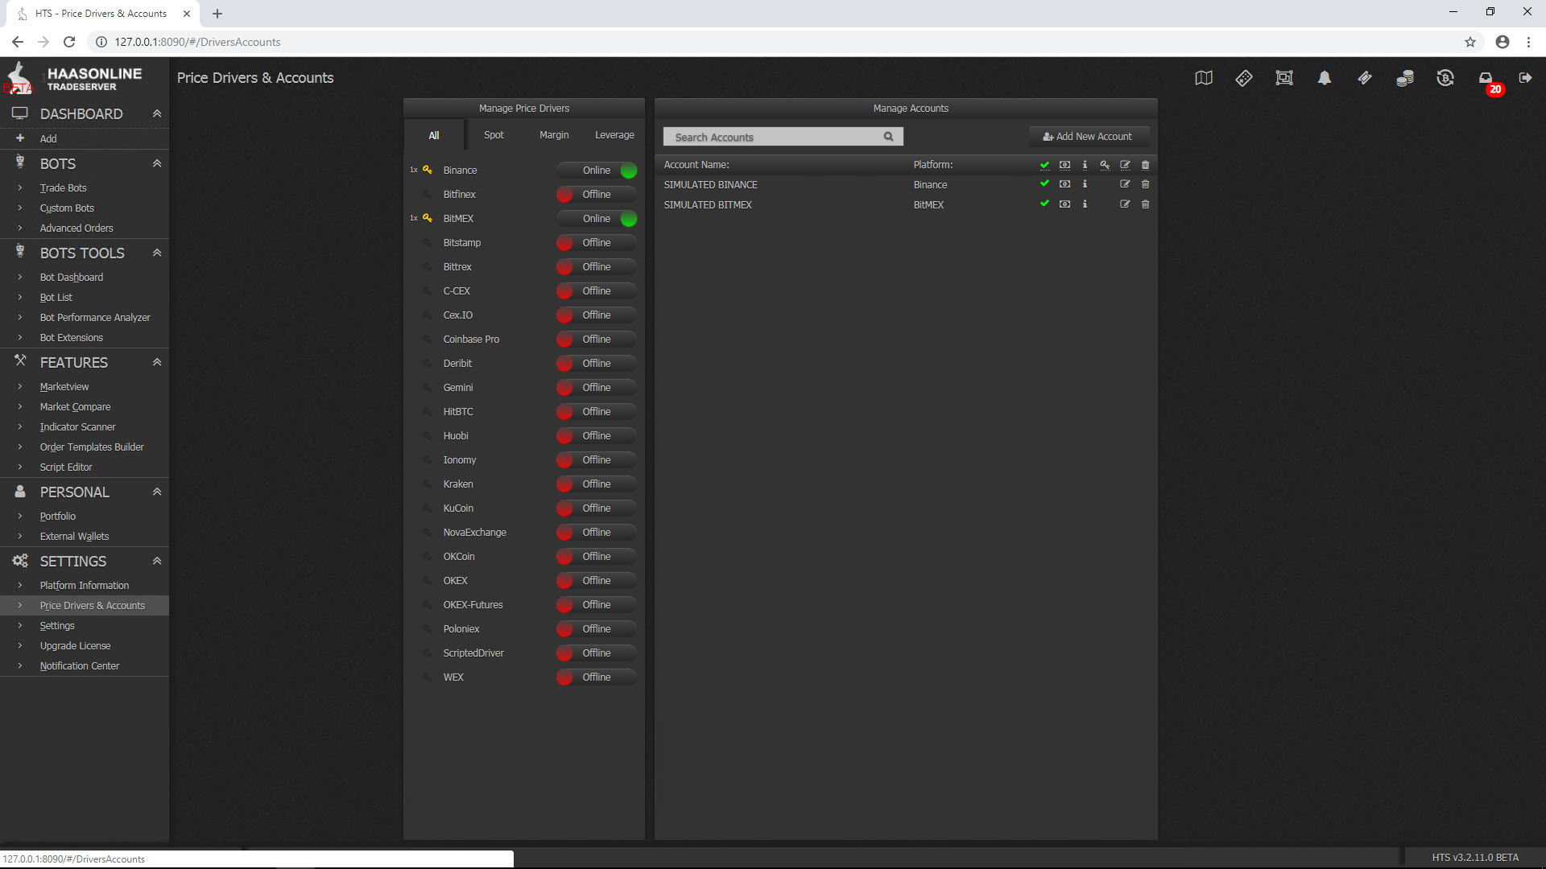This screenshot has width=1546, height=869.
Task: Click the logout arrow icon
Action: point(1525,78)
